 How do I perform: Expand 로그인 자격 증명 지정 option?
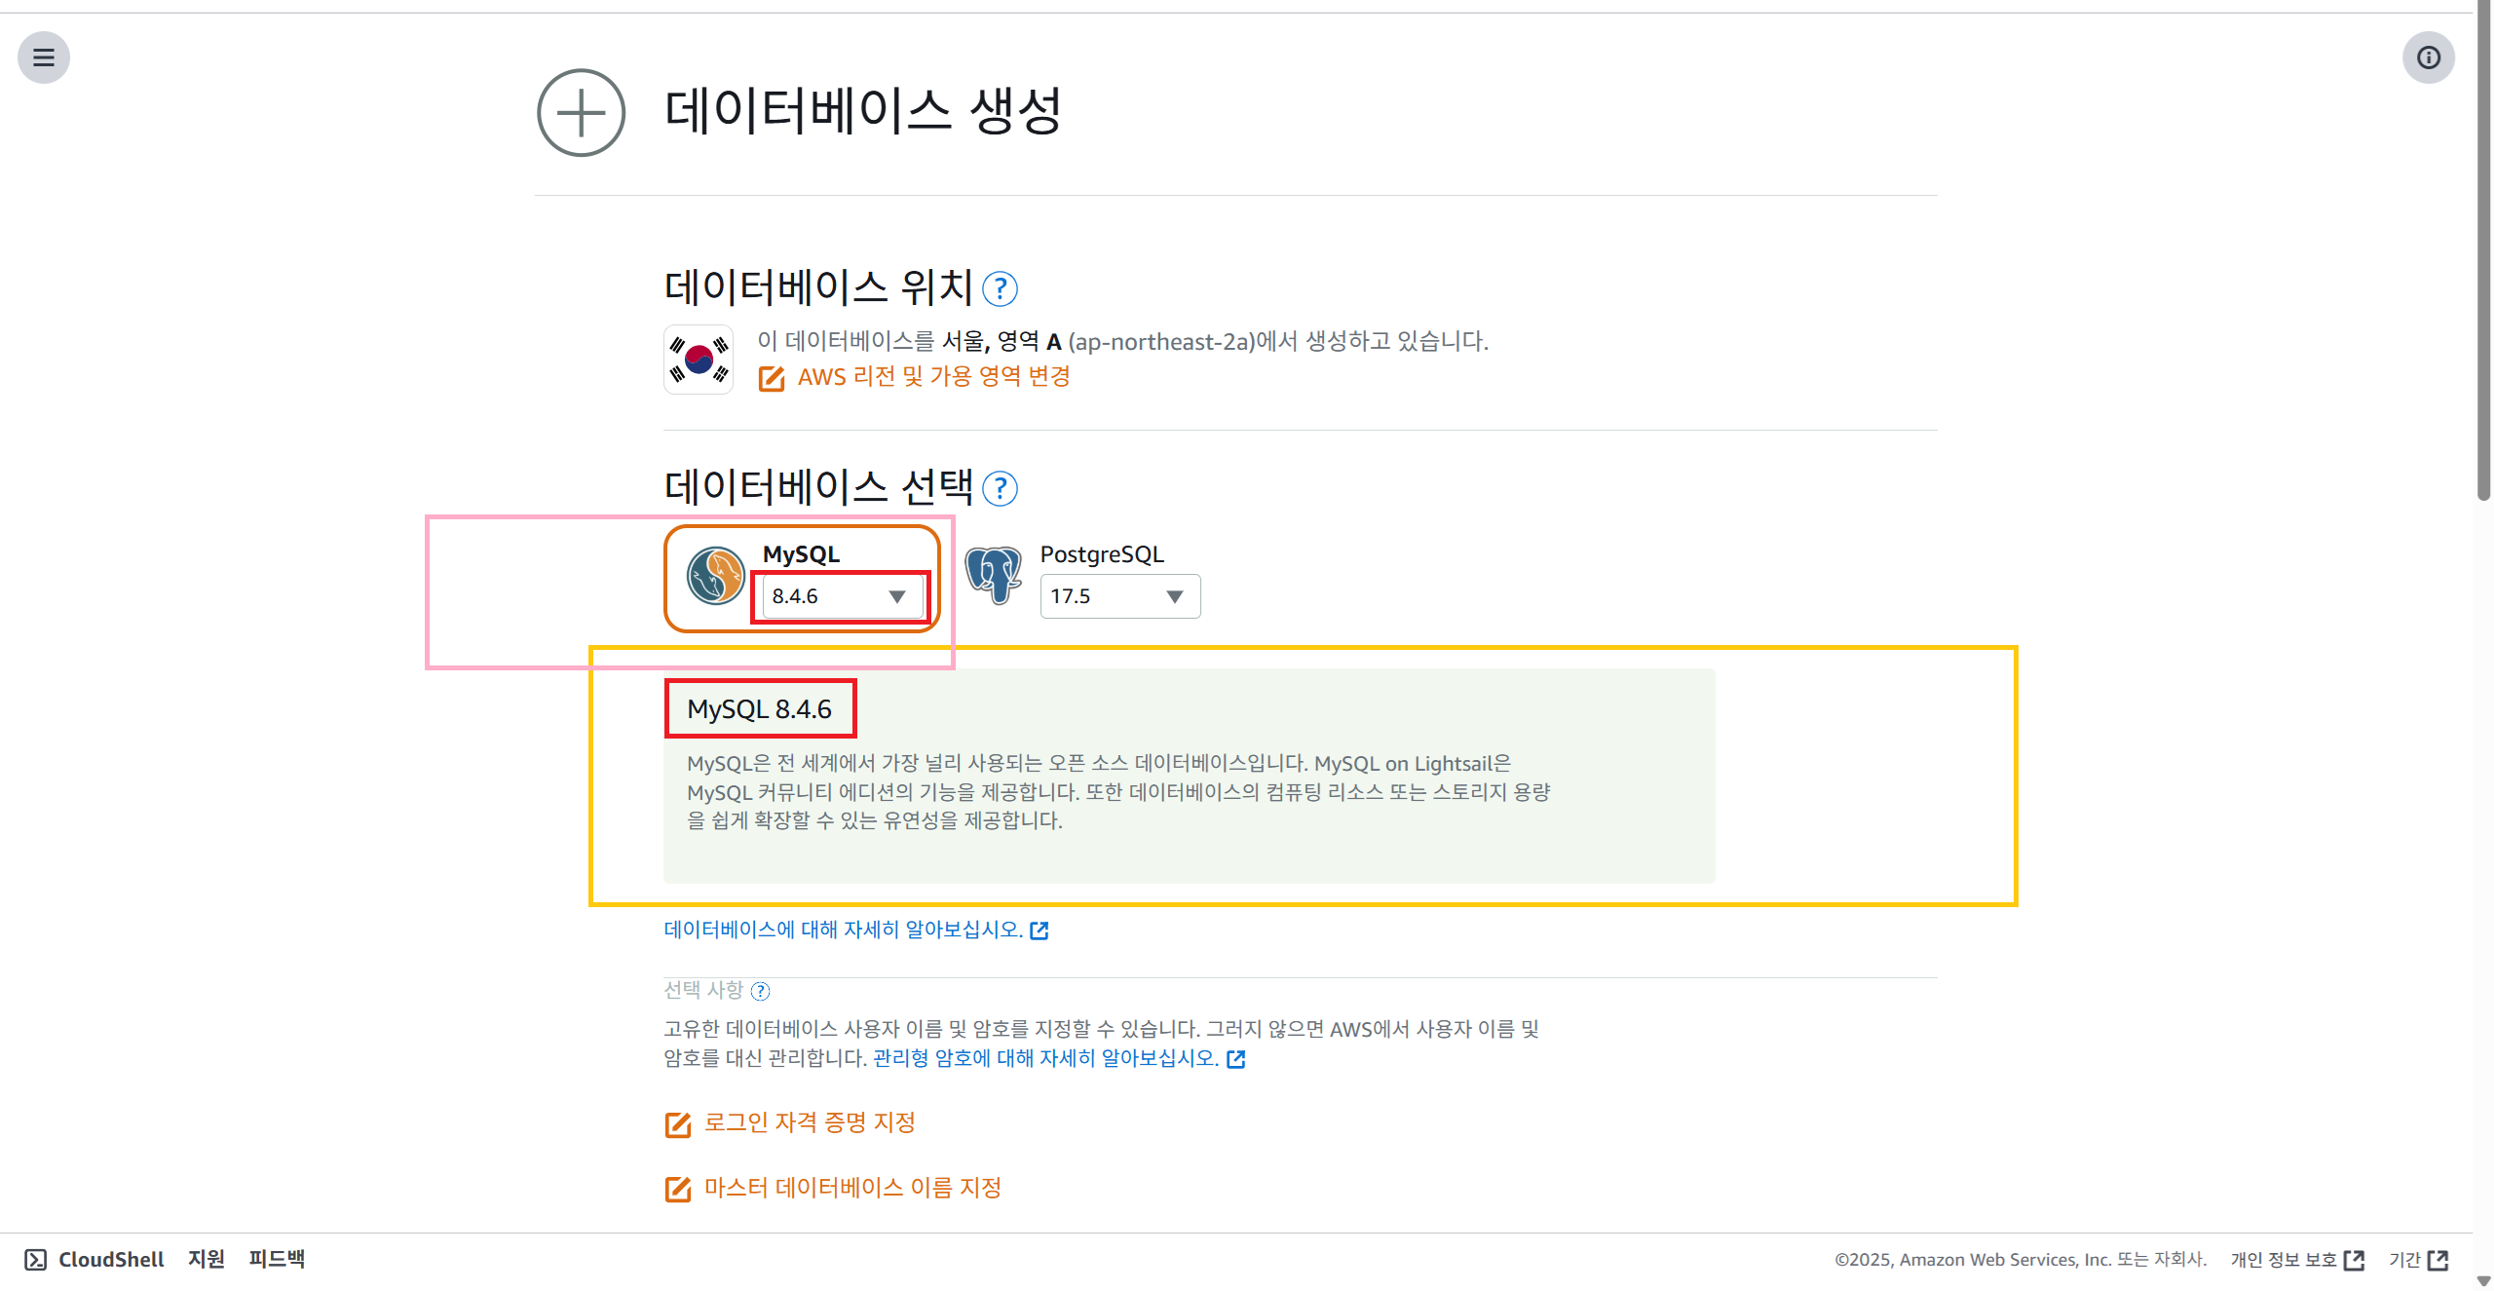[x=809, y=1123]
